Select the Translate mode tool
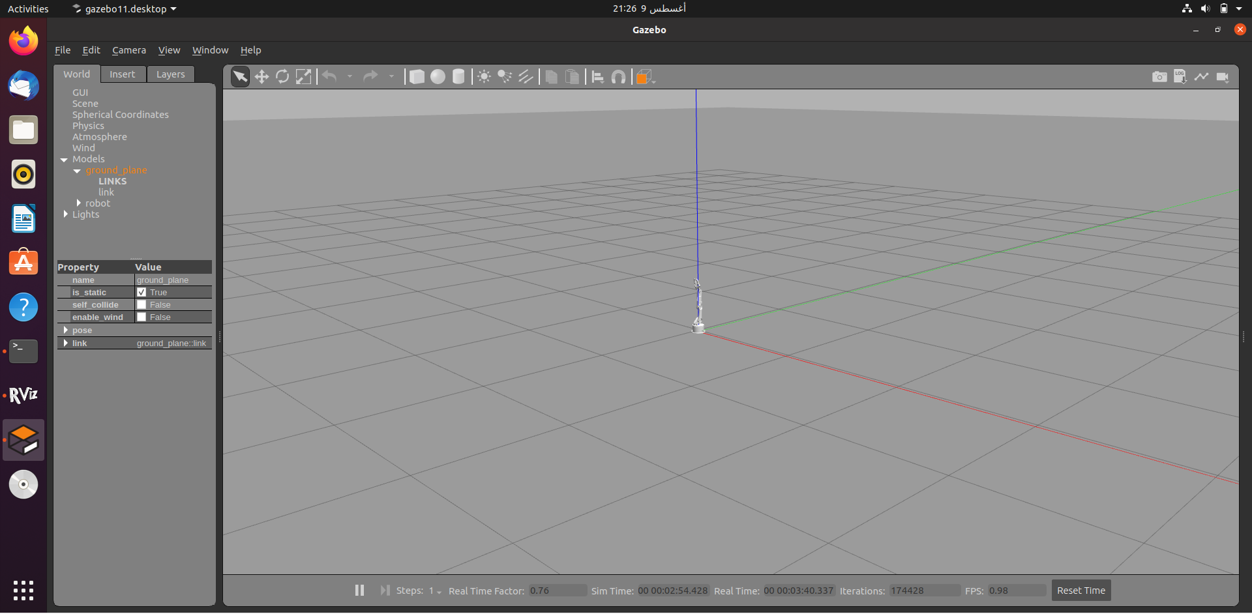The image size is (1252, 614). pos(261,76)
